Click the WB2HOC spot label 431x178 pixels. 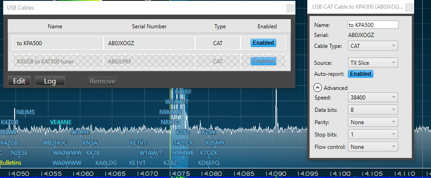click(54, 142)
